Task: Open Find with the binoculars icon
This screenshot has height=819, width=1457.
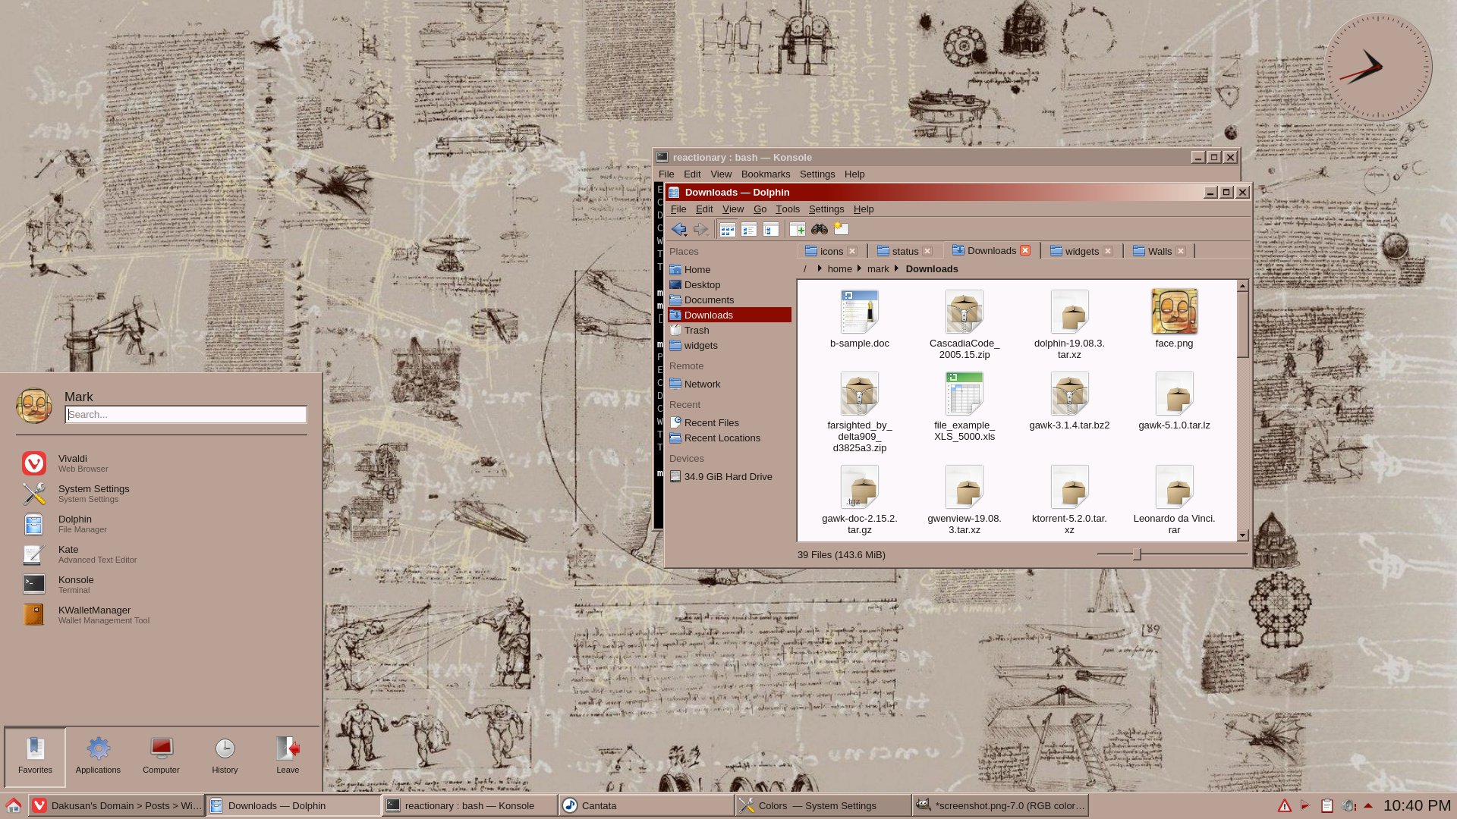Action: coord(820,229)
